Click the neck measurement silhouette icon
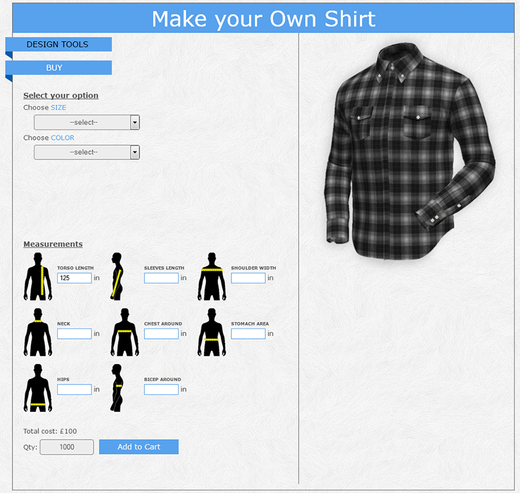Viewport: 520px width, 493px height. pos(38,332)
